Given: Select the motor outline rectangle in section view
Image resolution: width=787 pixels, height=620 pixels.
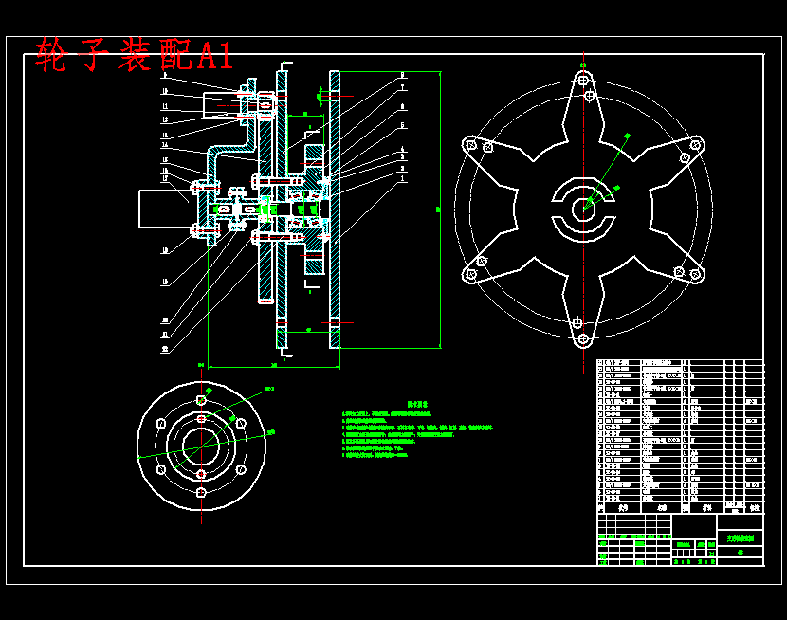Looking at the screenshot, I should (x=167, y=210).
